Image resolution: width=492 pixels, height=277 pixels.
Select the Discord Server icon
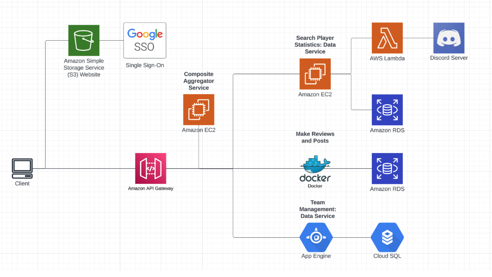(449, 38)
